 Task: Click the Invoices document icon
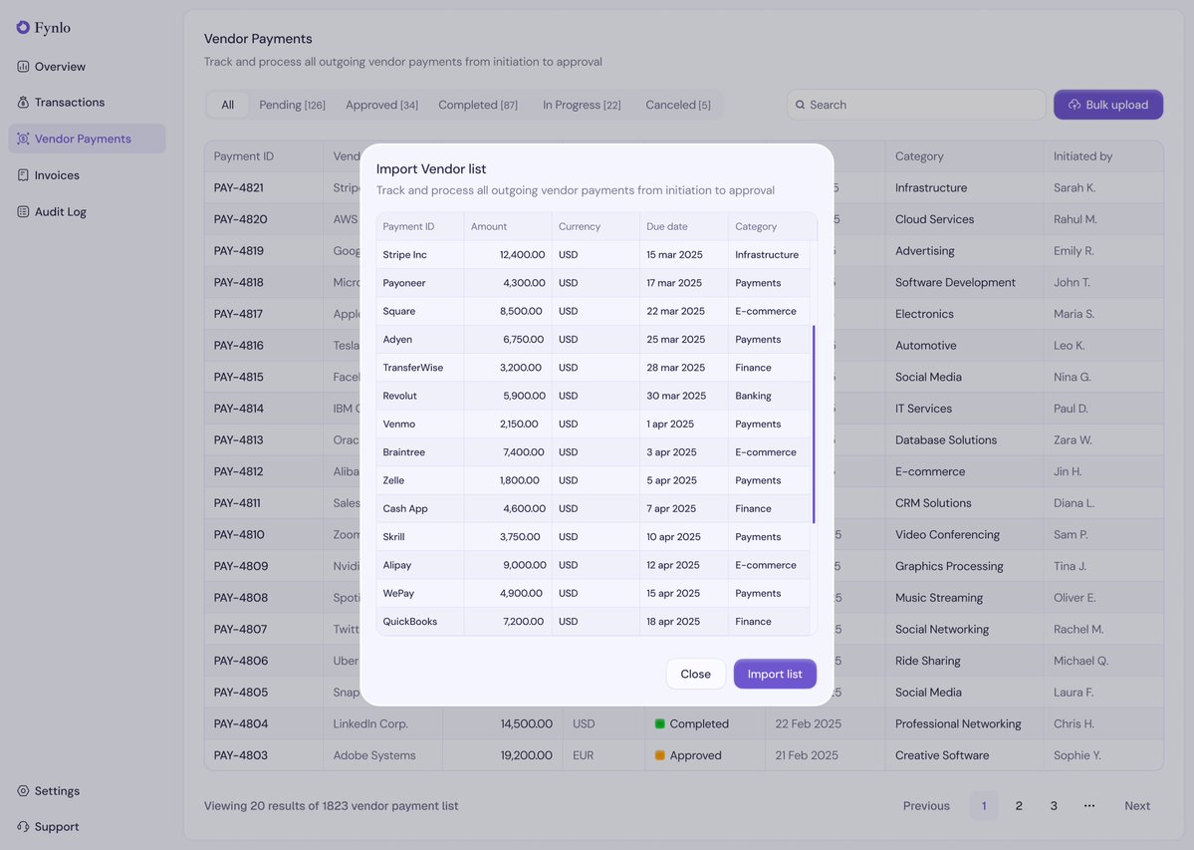pos(23,175)
